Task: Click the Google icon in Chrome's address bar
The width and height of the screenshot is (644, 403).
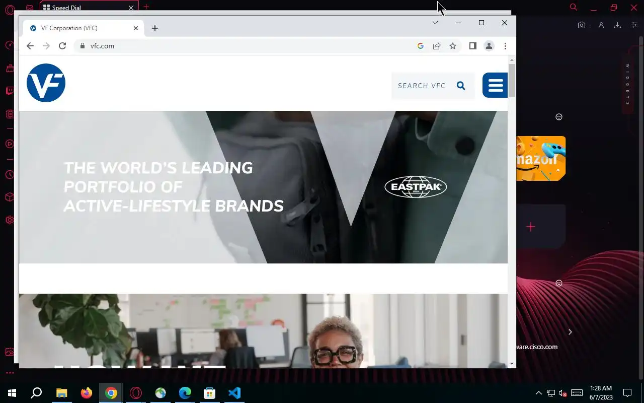Action: coord(421,46)
